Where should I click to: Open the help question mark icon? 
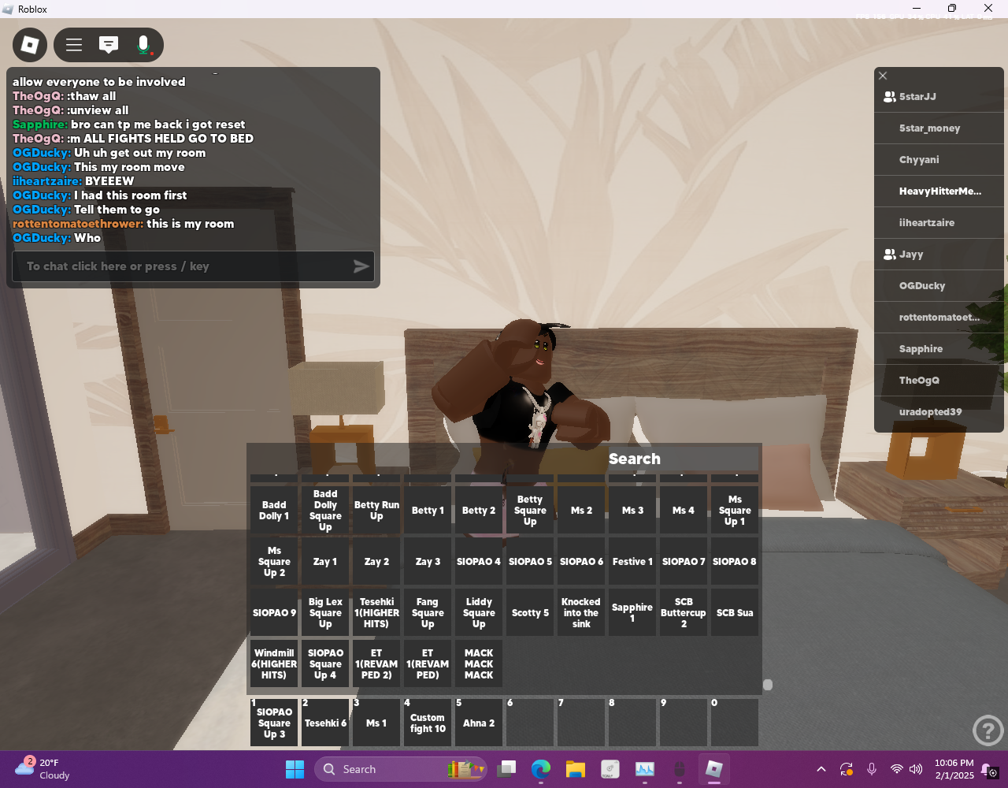pyautogui.click(x=988, y=730)
